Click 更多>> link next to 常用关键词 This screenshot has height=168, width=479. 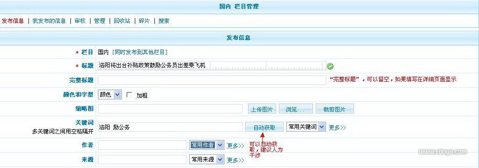pyautogui.click(x=337, y=128)
